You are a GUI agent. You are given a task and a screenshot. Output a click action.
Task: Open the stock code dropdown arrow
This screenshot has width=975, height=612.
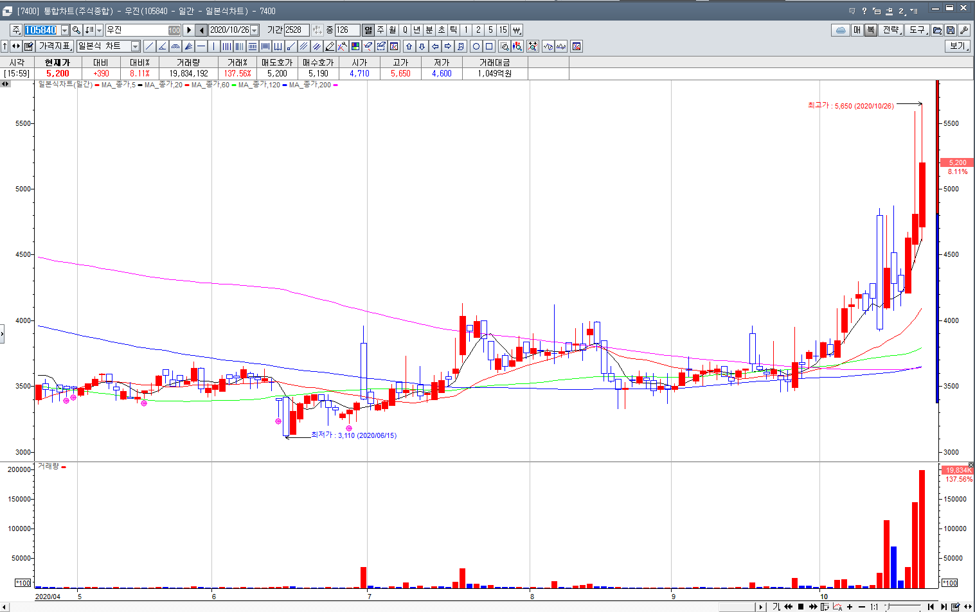[65, 30]
